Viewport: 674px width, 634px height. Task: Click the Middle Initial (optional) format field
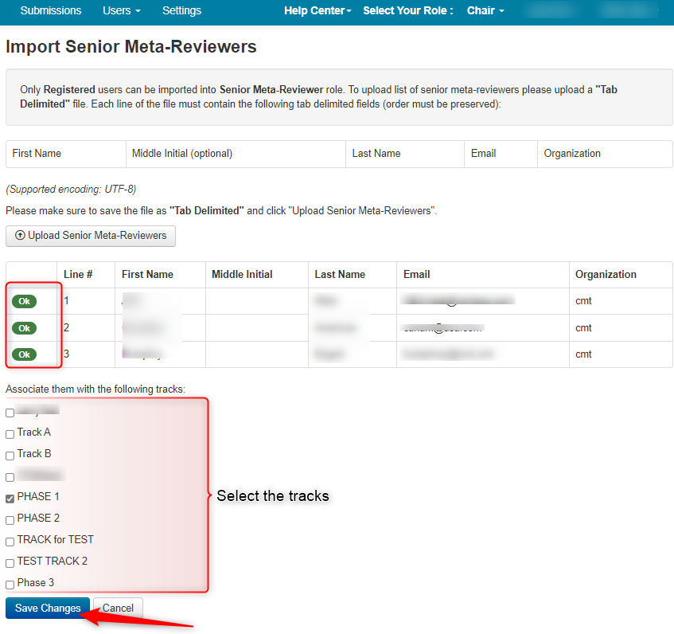[236, 154]
